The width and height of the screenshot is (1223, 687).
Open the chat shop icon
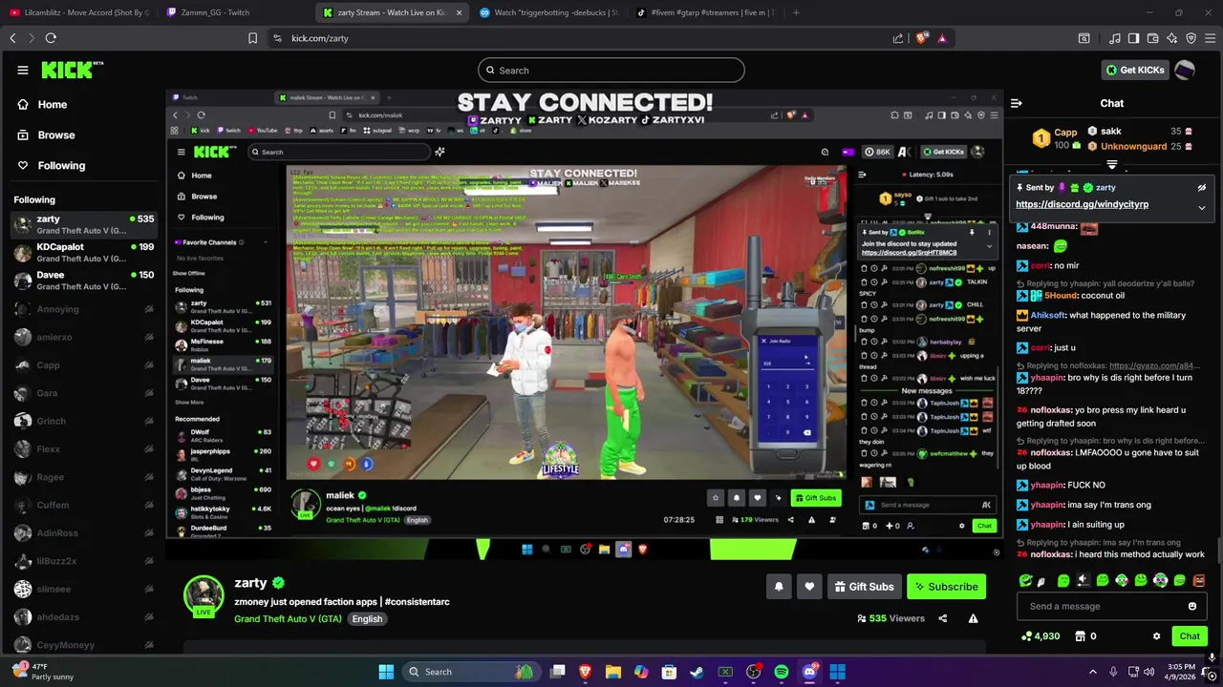1081,636
